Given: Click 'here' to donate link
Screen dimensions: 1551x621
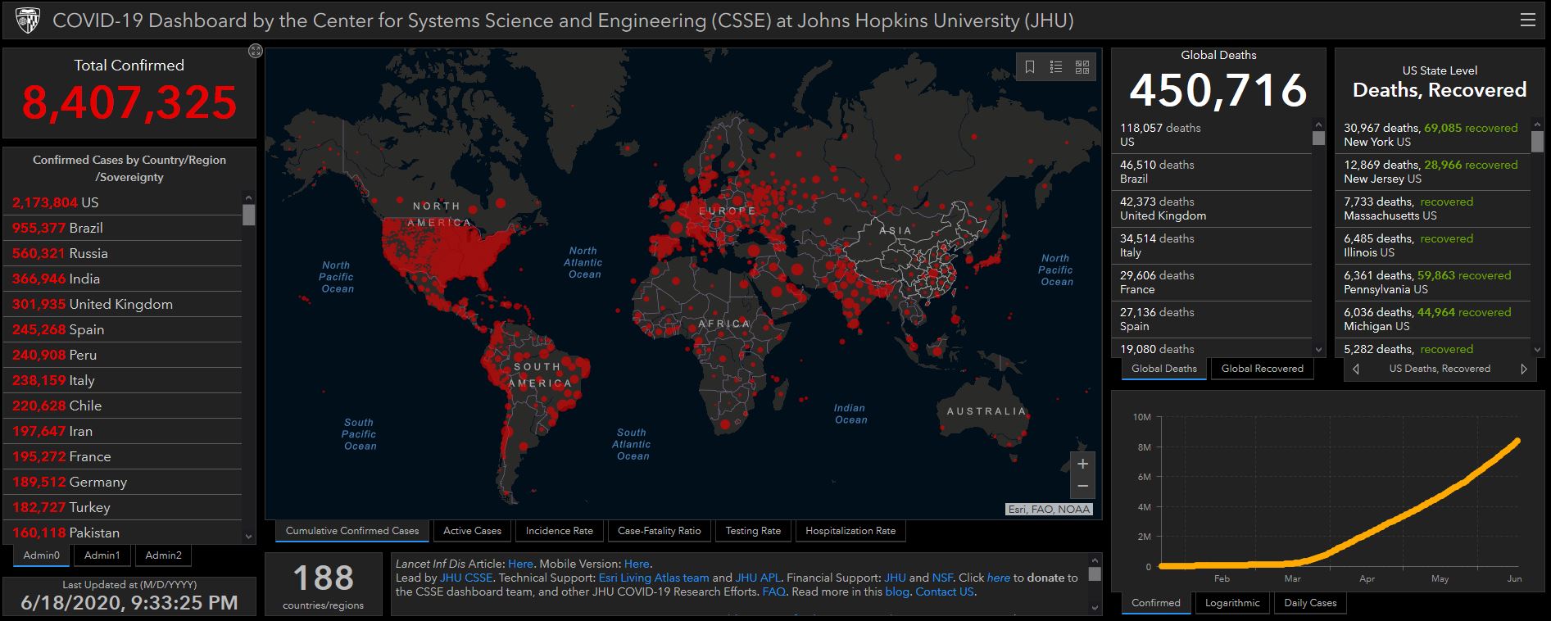Looking at the screenshot, I should point(999,578).
